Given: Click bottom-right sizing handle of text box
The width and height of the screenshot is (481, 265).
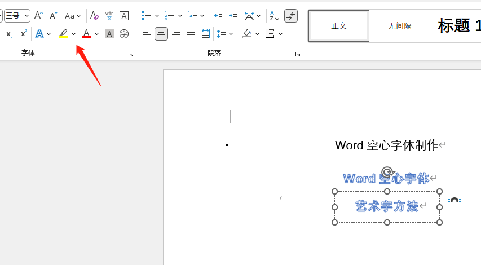Looking at the screenshot, I should coord(439,222).
